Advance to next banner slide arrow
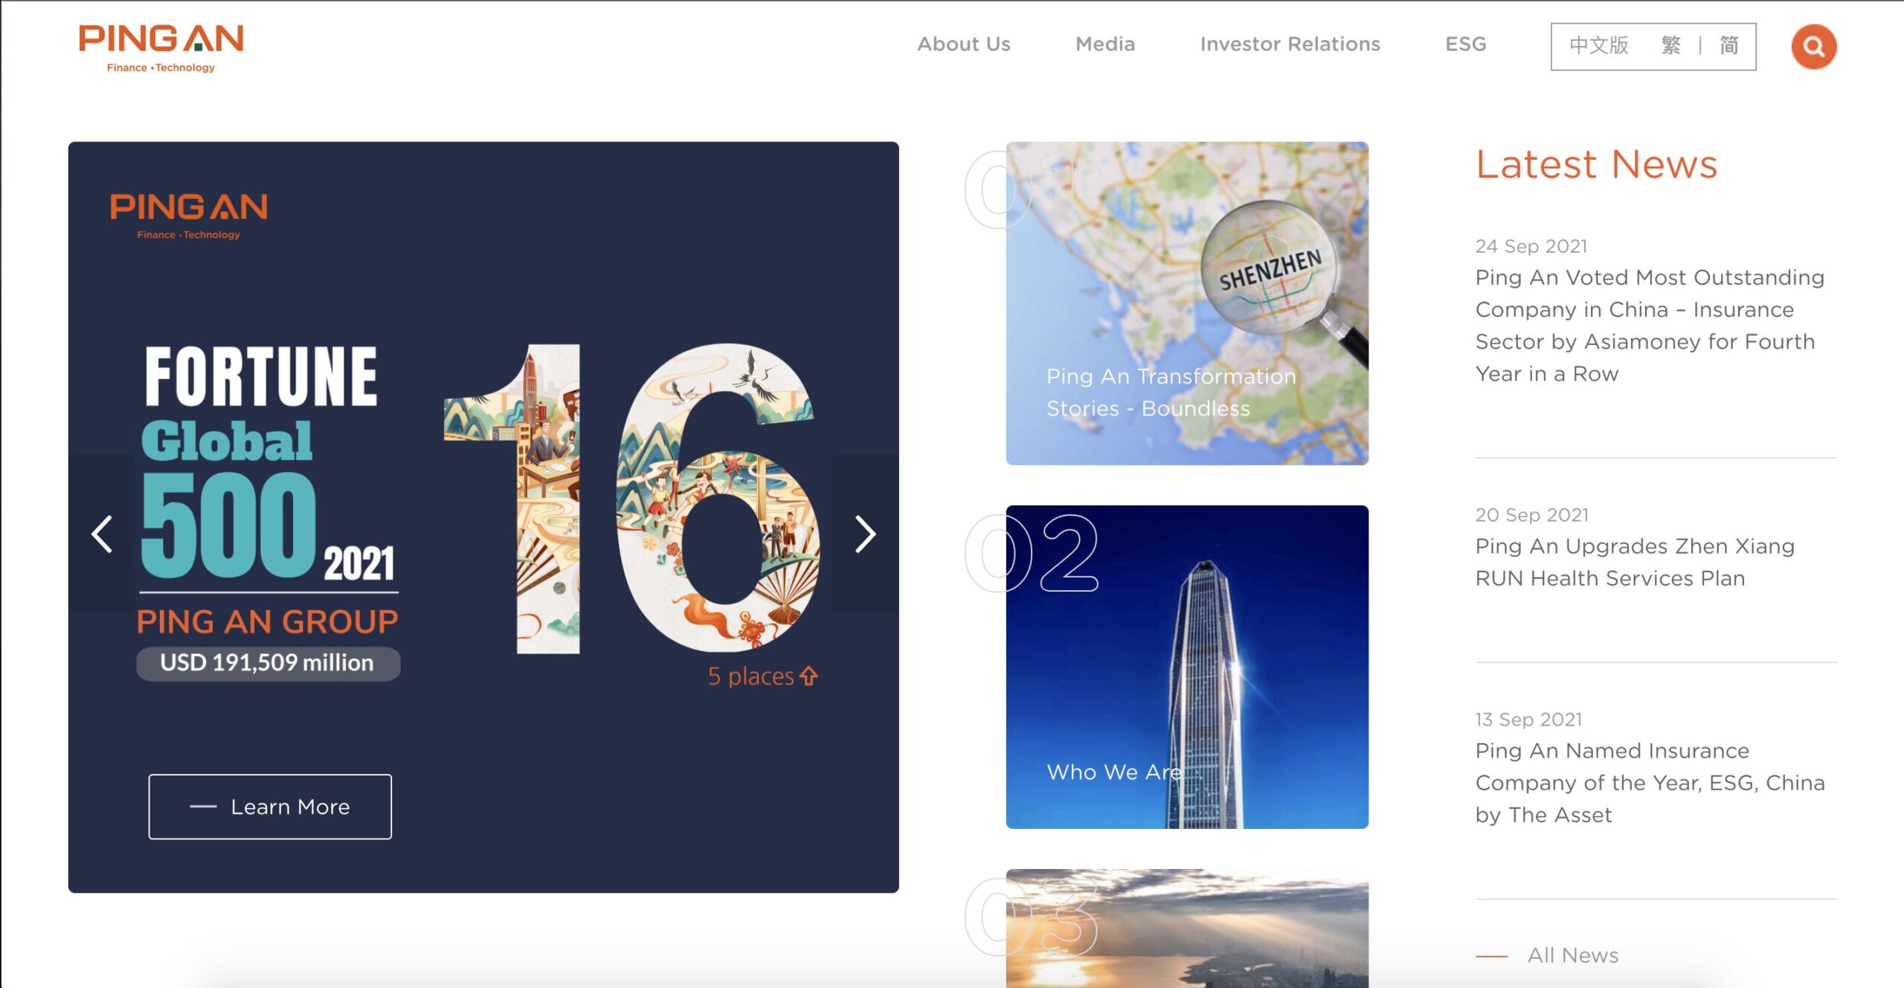This screenshot has width=1904, height=988. [x=865, y=534]
